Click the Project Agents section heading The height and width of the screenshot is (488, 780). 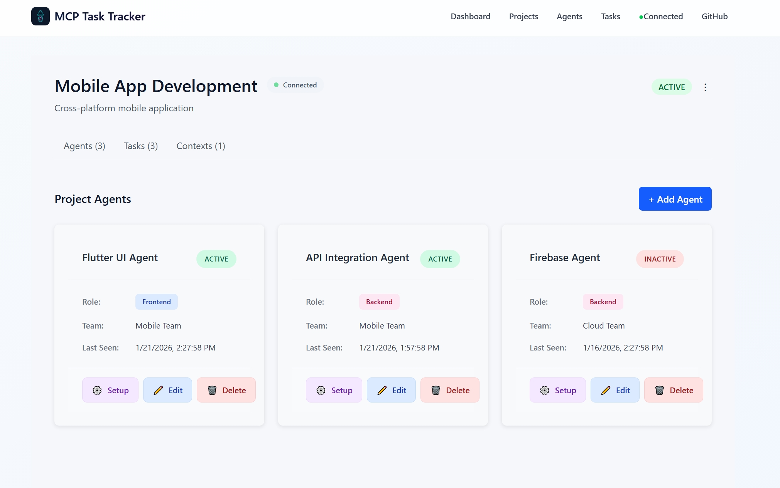pyautogui.click(x=93, y=199)
